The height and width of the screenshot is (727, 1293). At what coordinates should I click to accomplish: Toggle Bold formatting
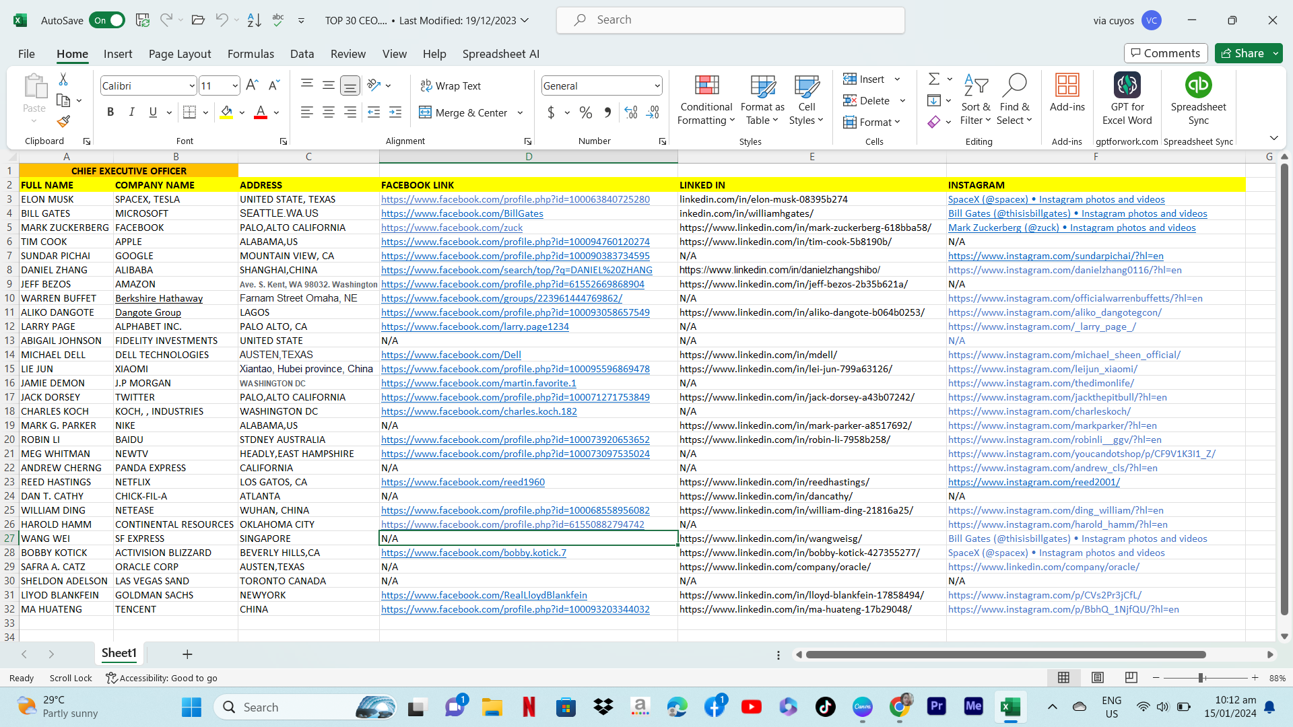[110, 112]
